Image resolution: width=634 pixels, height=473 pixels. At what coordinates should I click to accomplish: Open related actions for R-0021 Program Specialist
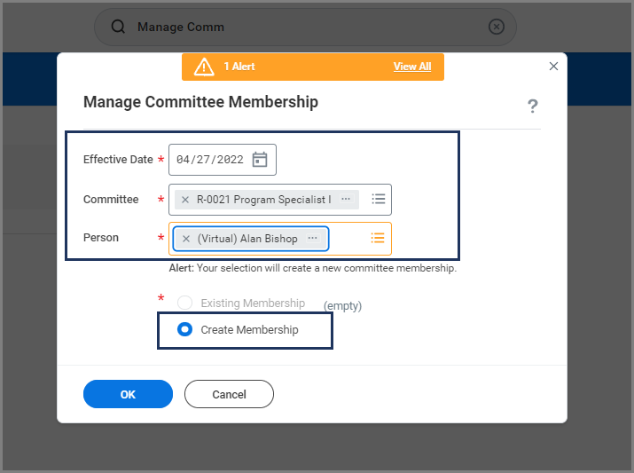click(346, 200)
